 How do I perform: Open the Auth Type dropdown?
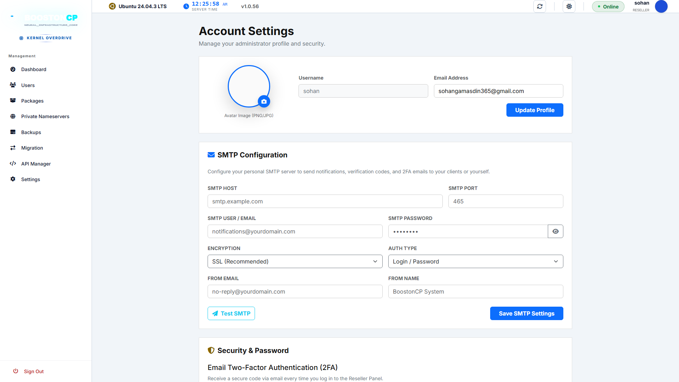tap(476, 261)
